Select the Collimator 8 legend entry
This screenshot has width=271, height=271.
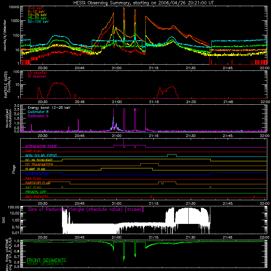[x=38, y=112]
